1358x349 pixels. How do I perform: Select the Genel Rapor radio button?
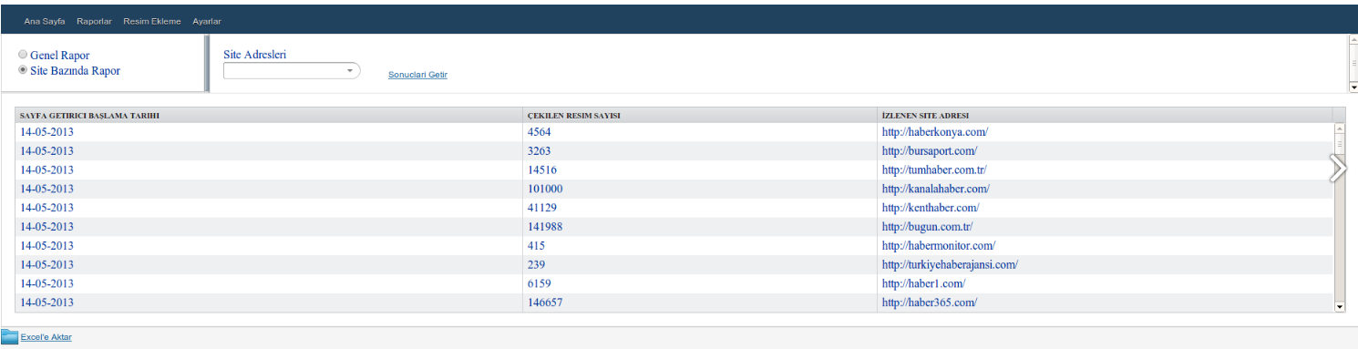pos(23,55)
